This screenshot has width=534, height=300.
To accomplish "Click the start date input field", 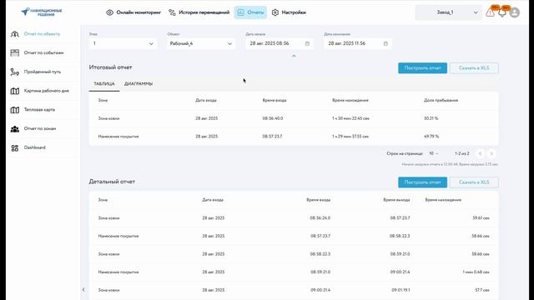I will click(280, 43).
